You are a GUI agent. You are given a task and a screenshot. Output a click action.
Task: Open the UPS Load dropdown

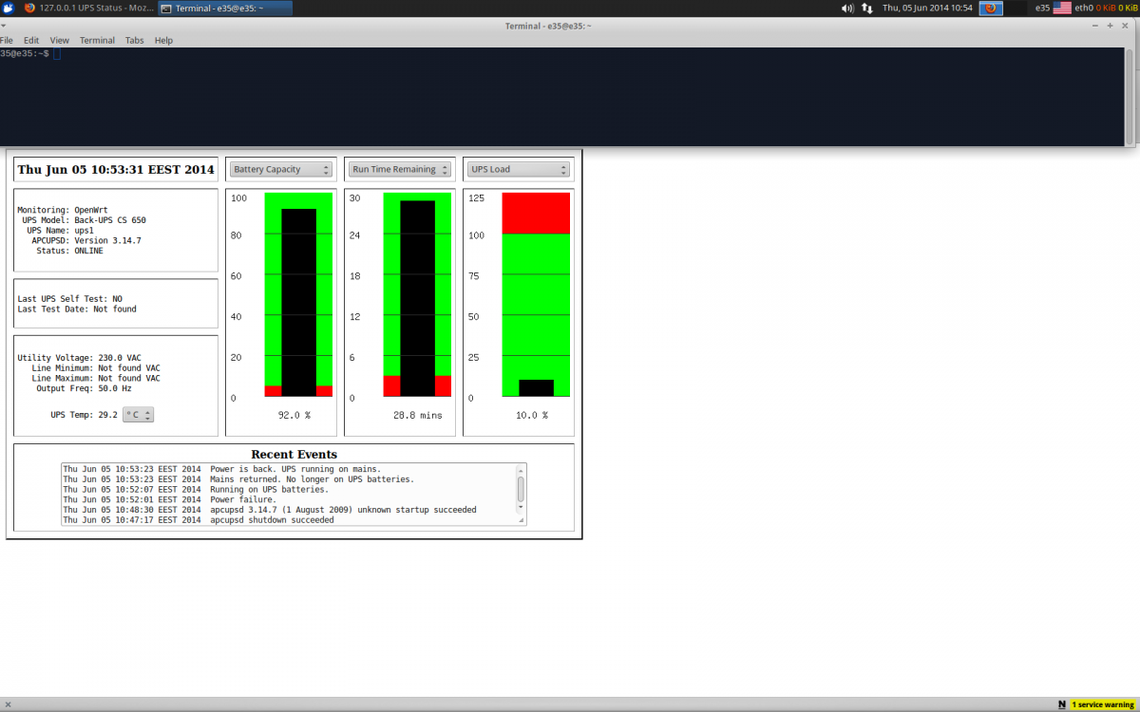[518, 169]
